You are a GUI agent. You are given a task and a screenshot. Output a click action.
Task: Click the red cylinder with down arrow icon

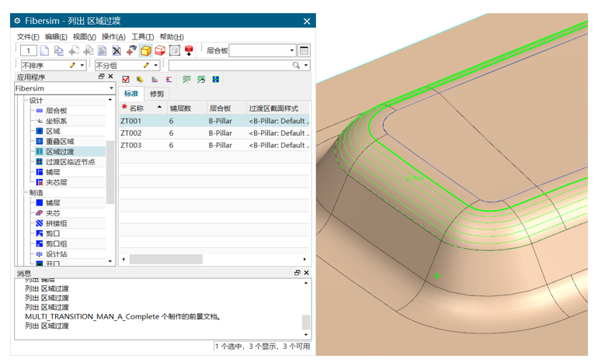click(x=189, y=51)
